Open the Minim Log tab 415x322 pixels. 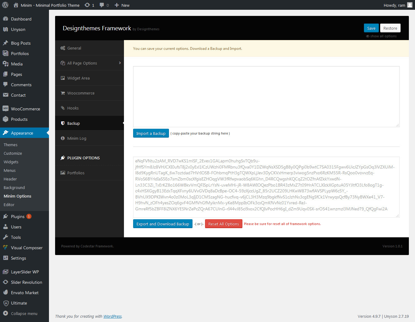click(x=89, y=138)
